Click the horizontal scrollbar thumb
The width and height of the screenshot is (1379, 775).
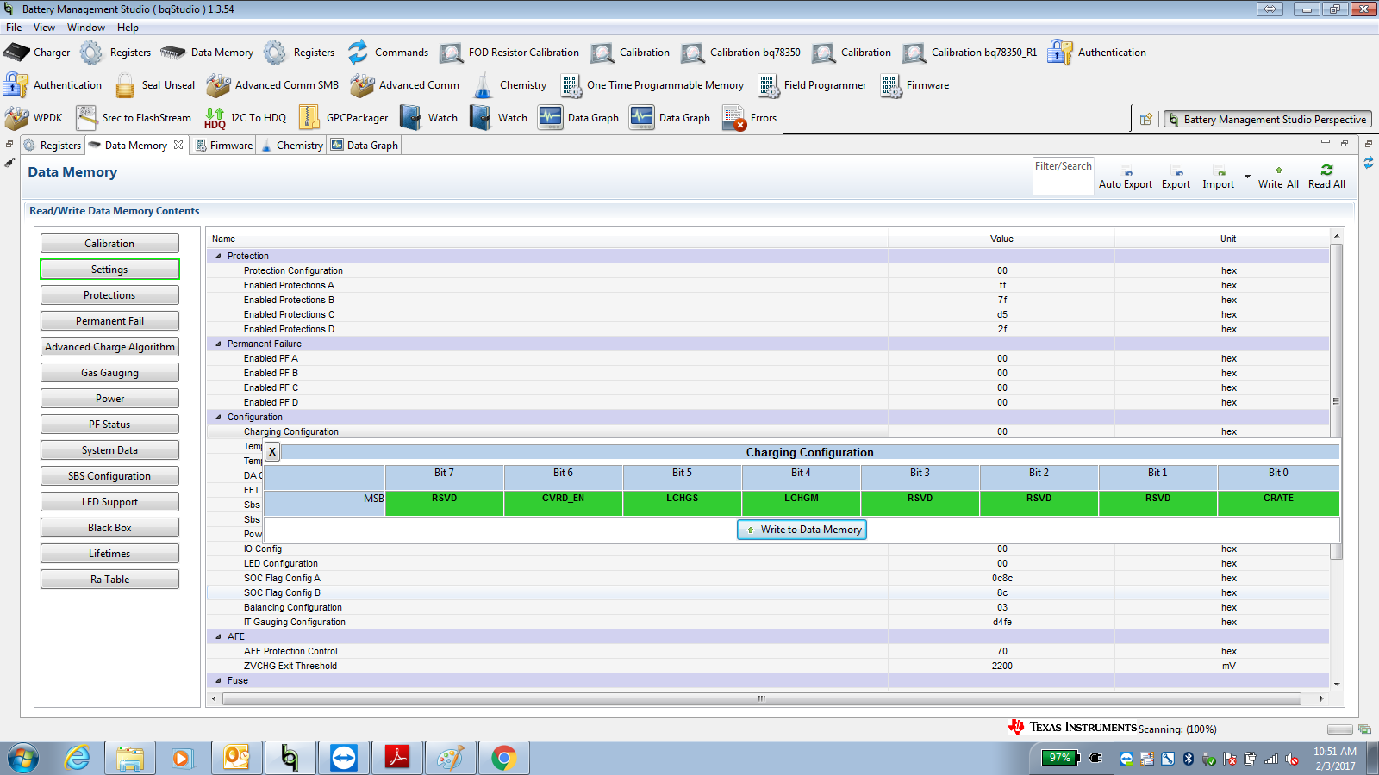click(761, 698)
